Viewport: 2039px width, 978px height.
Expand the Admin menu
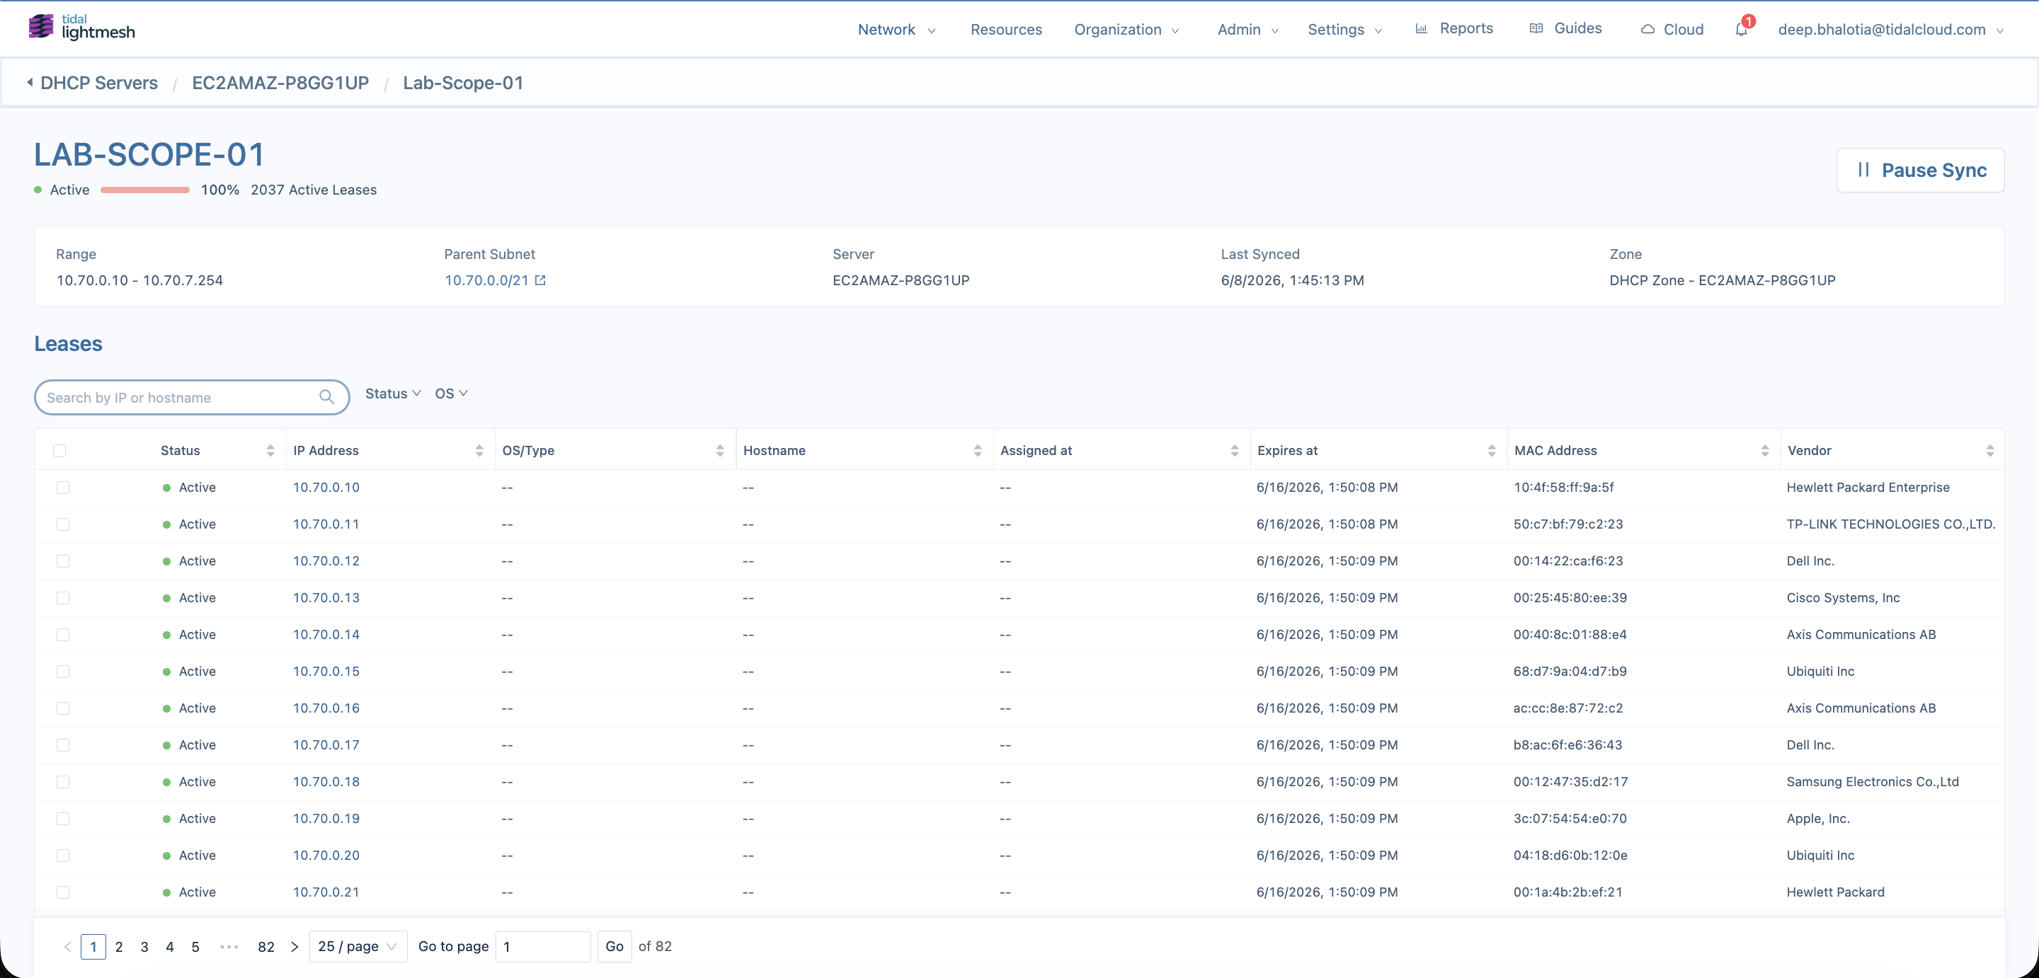[1247, 29]
